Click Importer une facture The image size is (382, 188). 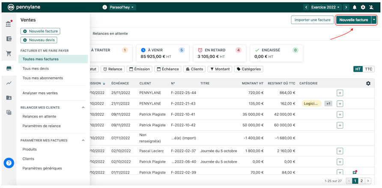(312, 20)
